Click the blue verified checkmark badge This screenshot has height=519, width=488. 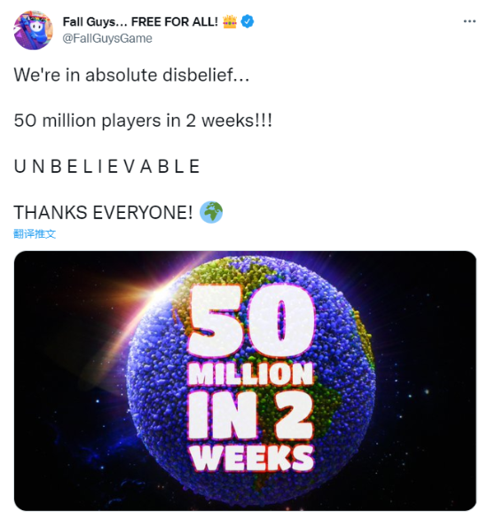248,21
